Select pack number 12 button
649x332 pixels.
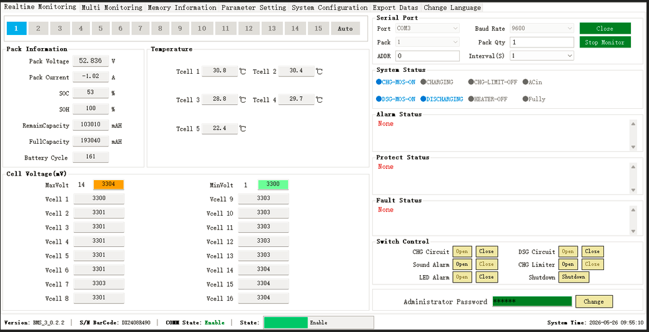pyautogui.click(x=249, y=28)
